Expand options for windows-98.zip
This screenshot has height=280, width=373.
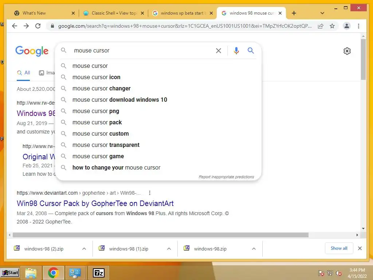point(254,249)
